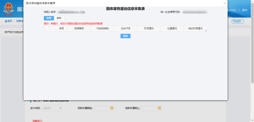
Task: Click the 税款所属期起 date field
Action: click(104, 108)
